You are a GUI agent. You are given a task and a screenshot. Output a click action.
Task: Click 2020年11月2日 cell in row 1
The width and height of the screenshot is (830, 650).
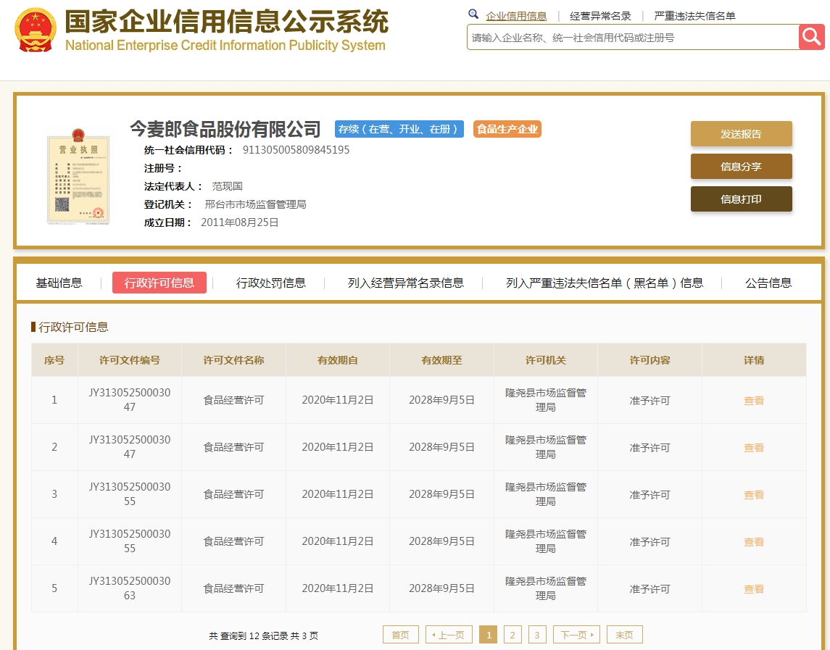tap(338, 399)
